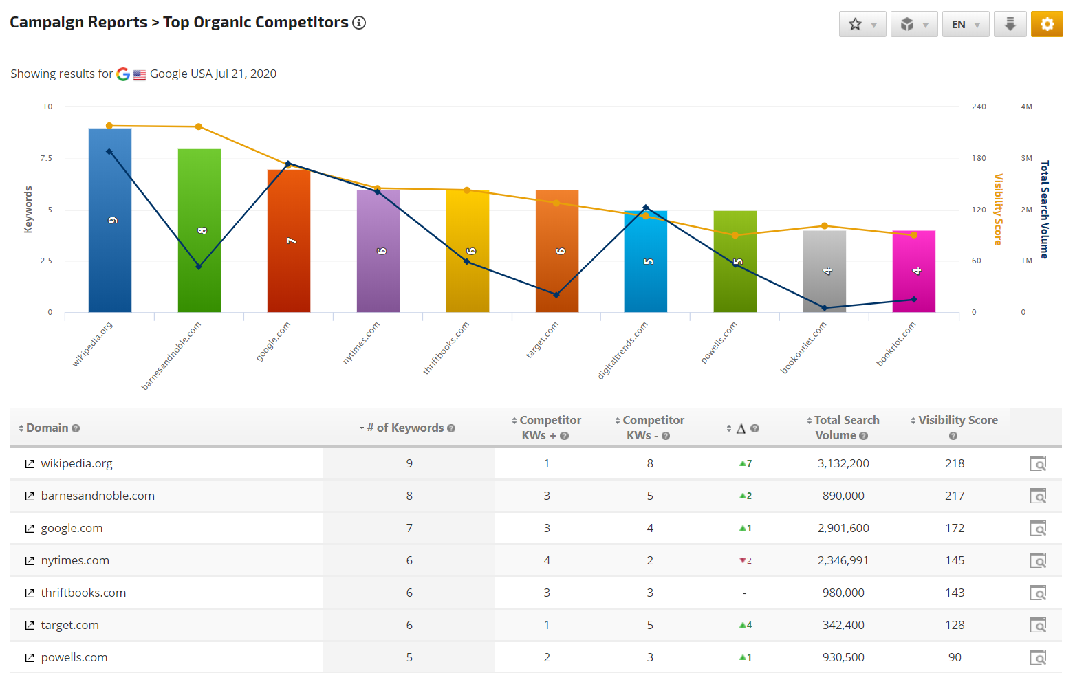This screenshot has height=673, width=1075.
Task: Expand the cube widget dropdown
Action: click(914, 24)
